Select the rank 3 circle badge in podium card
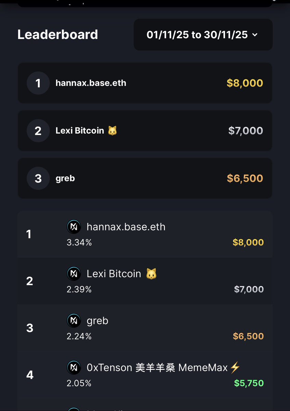This screenshot has height=411, width=290. tap(38, 178)
